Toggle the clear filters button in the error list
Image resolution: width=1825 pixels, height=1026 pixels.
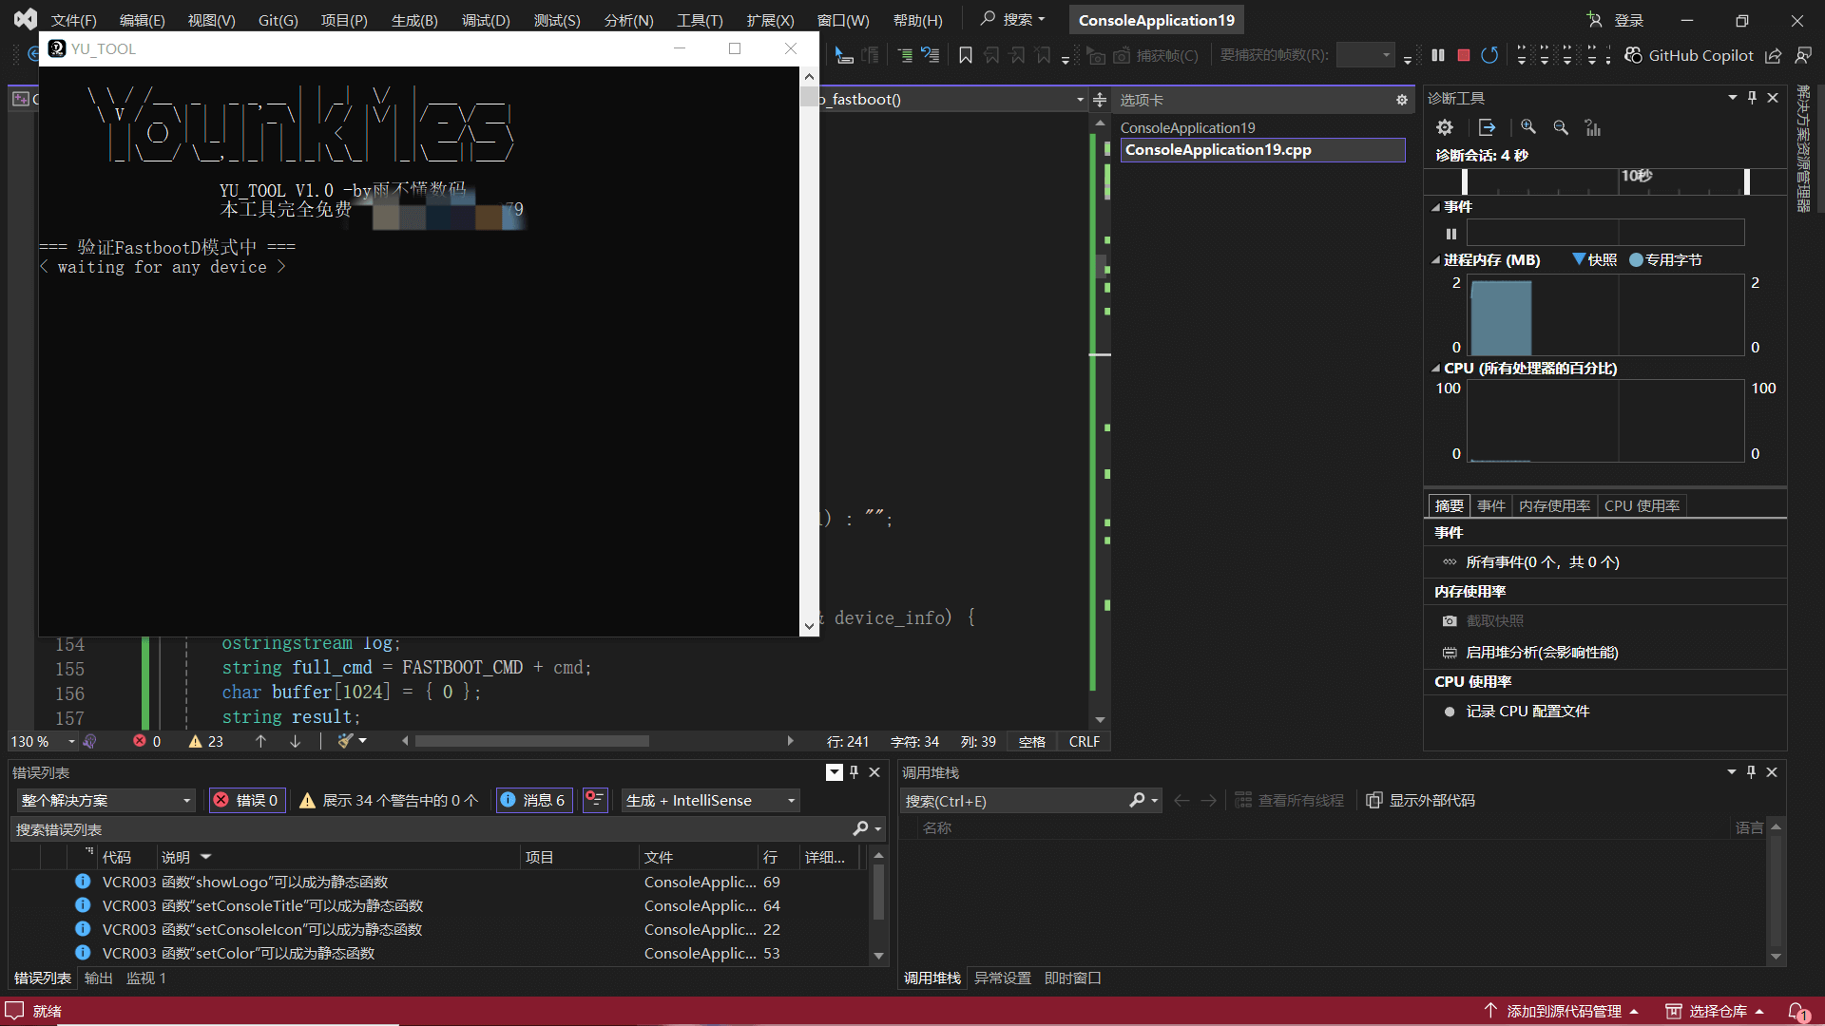[595, 800]
